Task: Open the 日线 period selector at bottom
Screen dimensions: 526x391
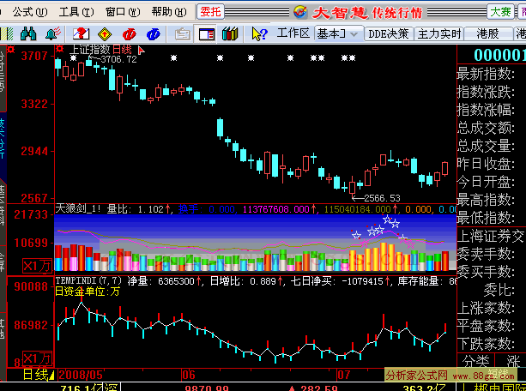Action: tap(38, 375)
